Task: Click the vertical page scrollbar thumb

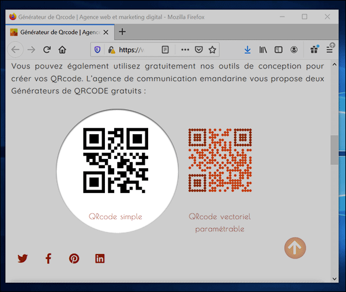Action: pos(334,150)
